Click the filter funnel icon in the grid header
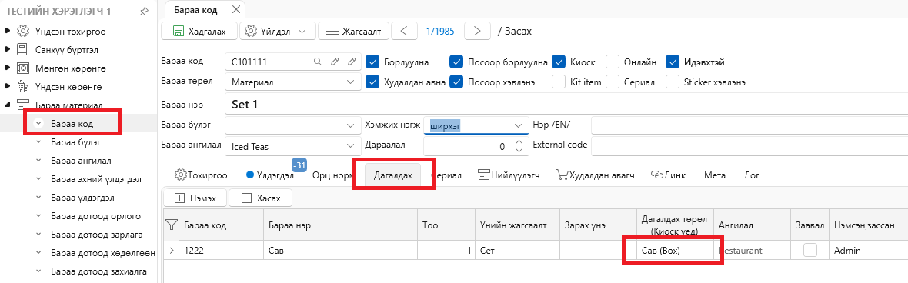Screen dimensions: 908x283 point(172,225)
